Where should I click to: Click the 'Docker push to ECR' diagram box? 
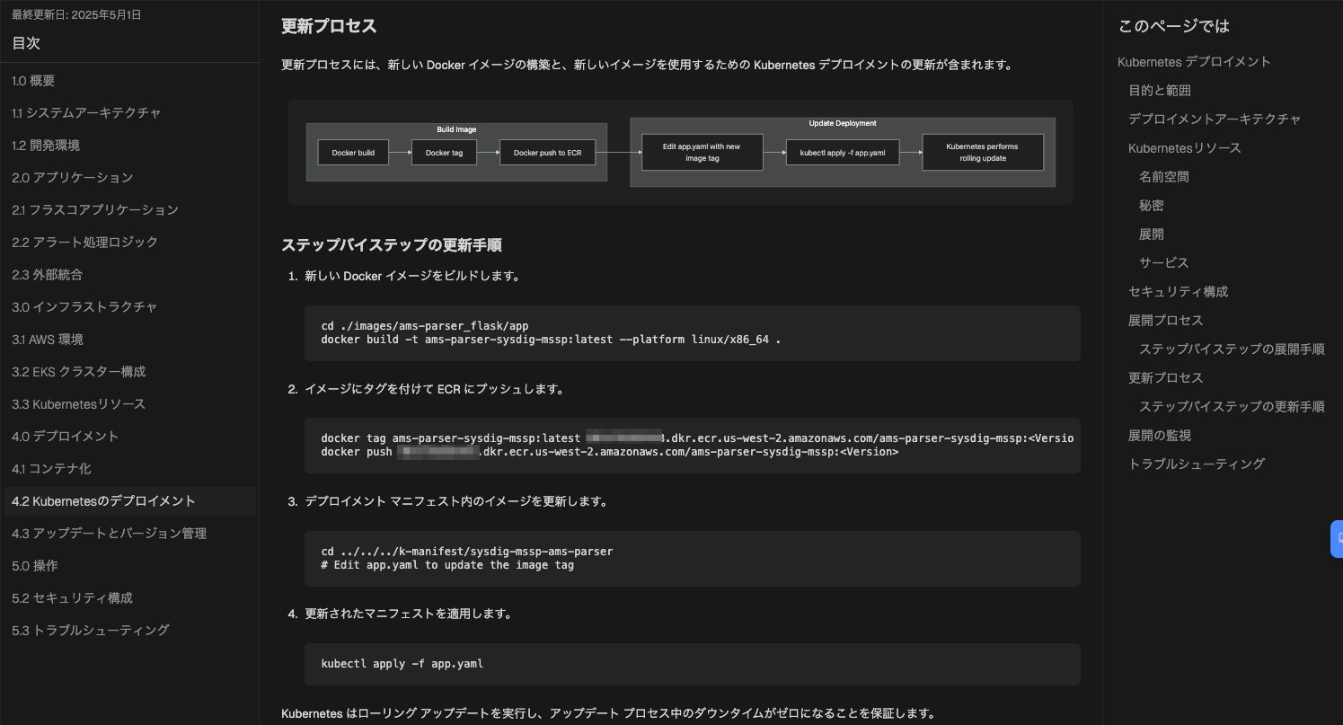(548, 153)
